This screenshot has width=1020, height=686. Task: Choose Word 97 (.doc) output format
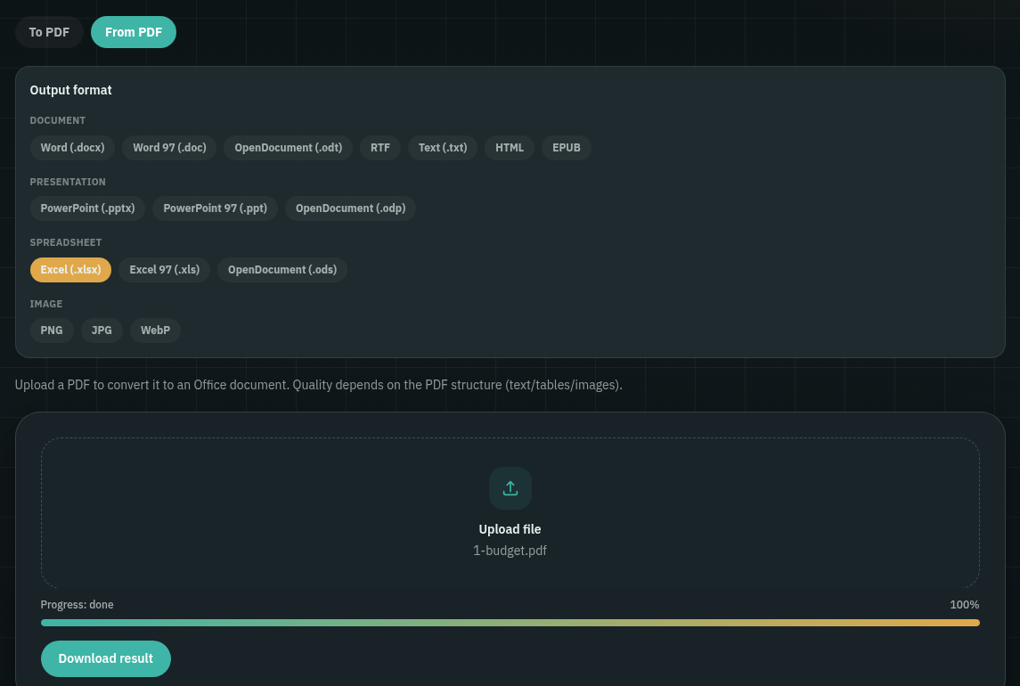point(170,148)
